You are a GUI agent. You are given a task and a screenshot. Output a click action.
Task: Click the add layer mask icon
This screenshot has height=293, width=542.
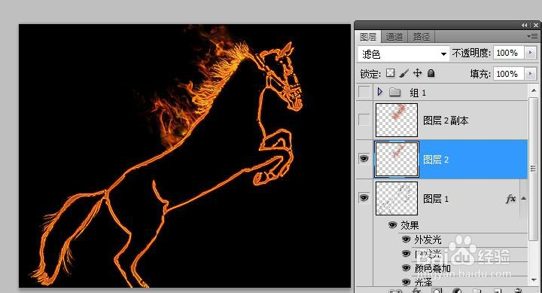437,291
